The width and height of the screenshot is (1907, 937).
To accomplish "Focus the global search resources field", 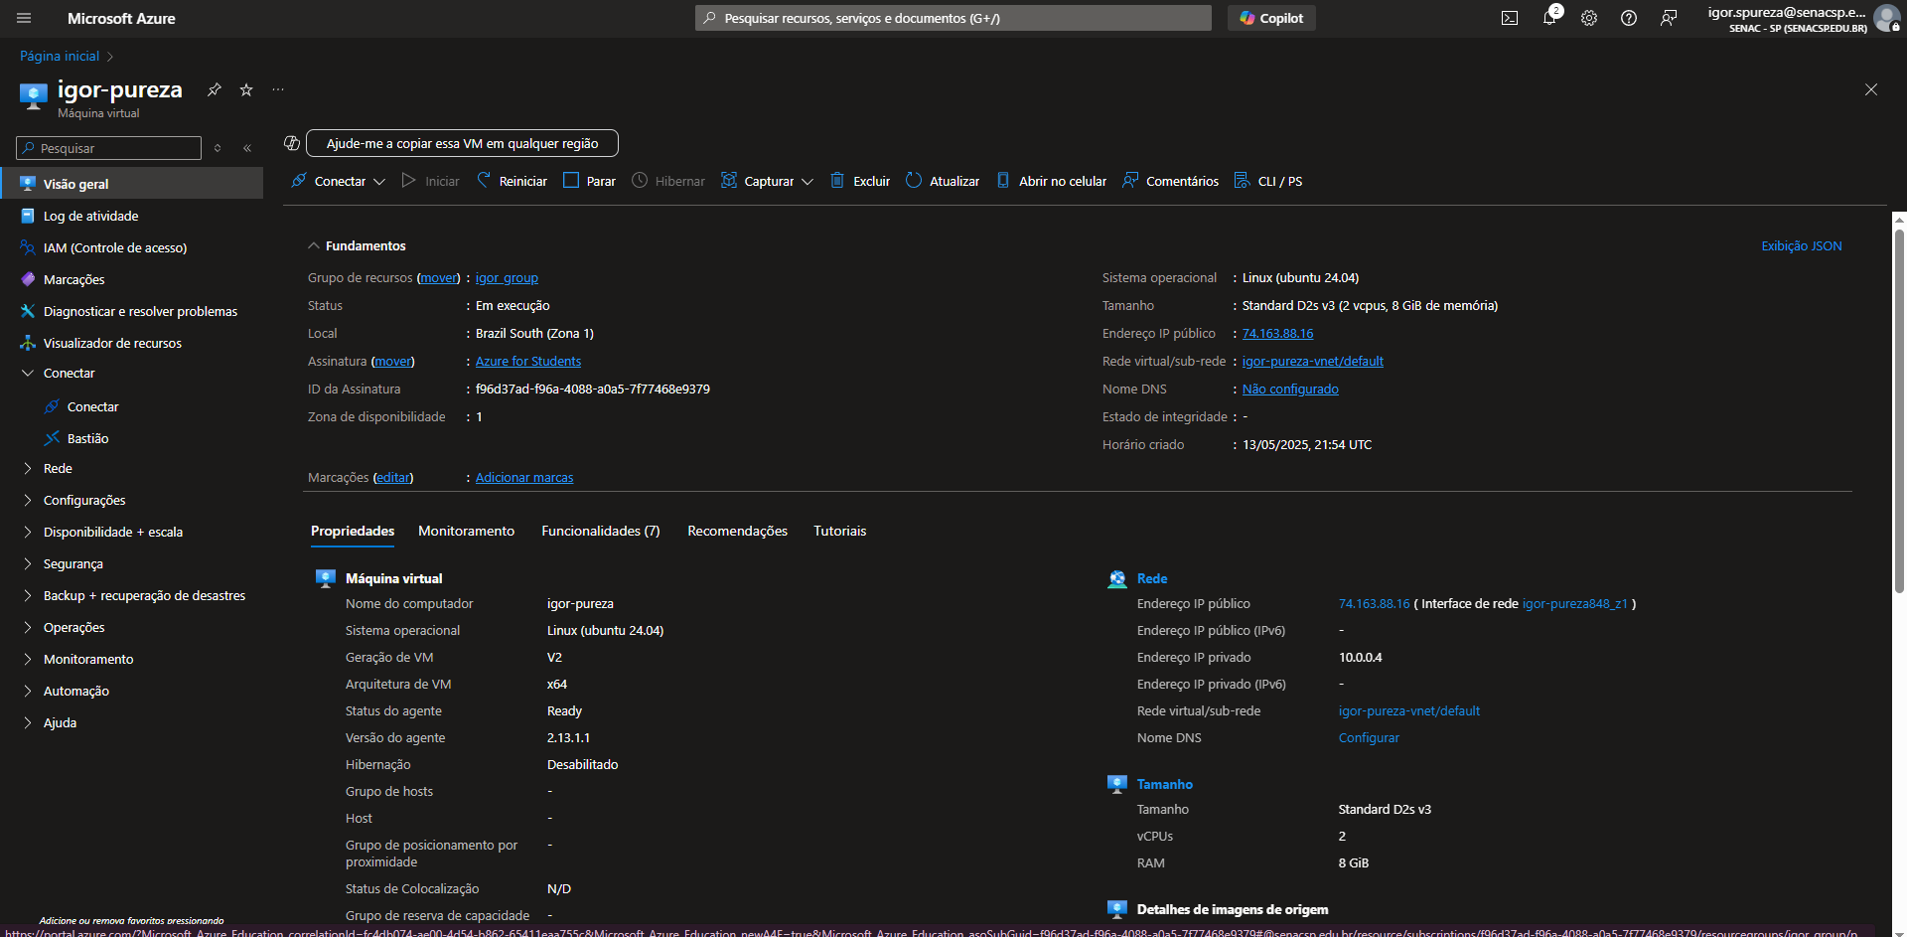I will coord(953,18).
